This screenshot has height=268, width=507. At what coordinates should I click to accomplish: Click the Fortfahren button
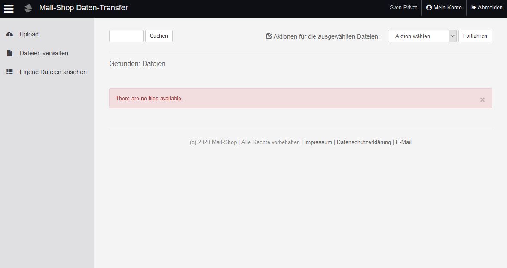(x=475, y=36)
